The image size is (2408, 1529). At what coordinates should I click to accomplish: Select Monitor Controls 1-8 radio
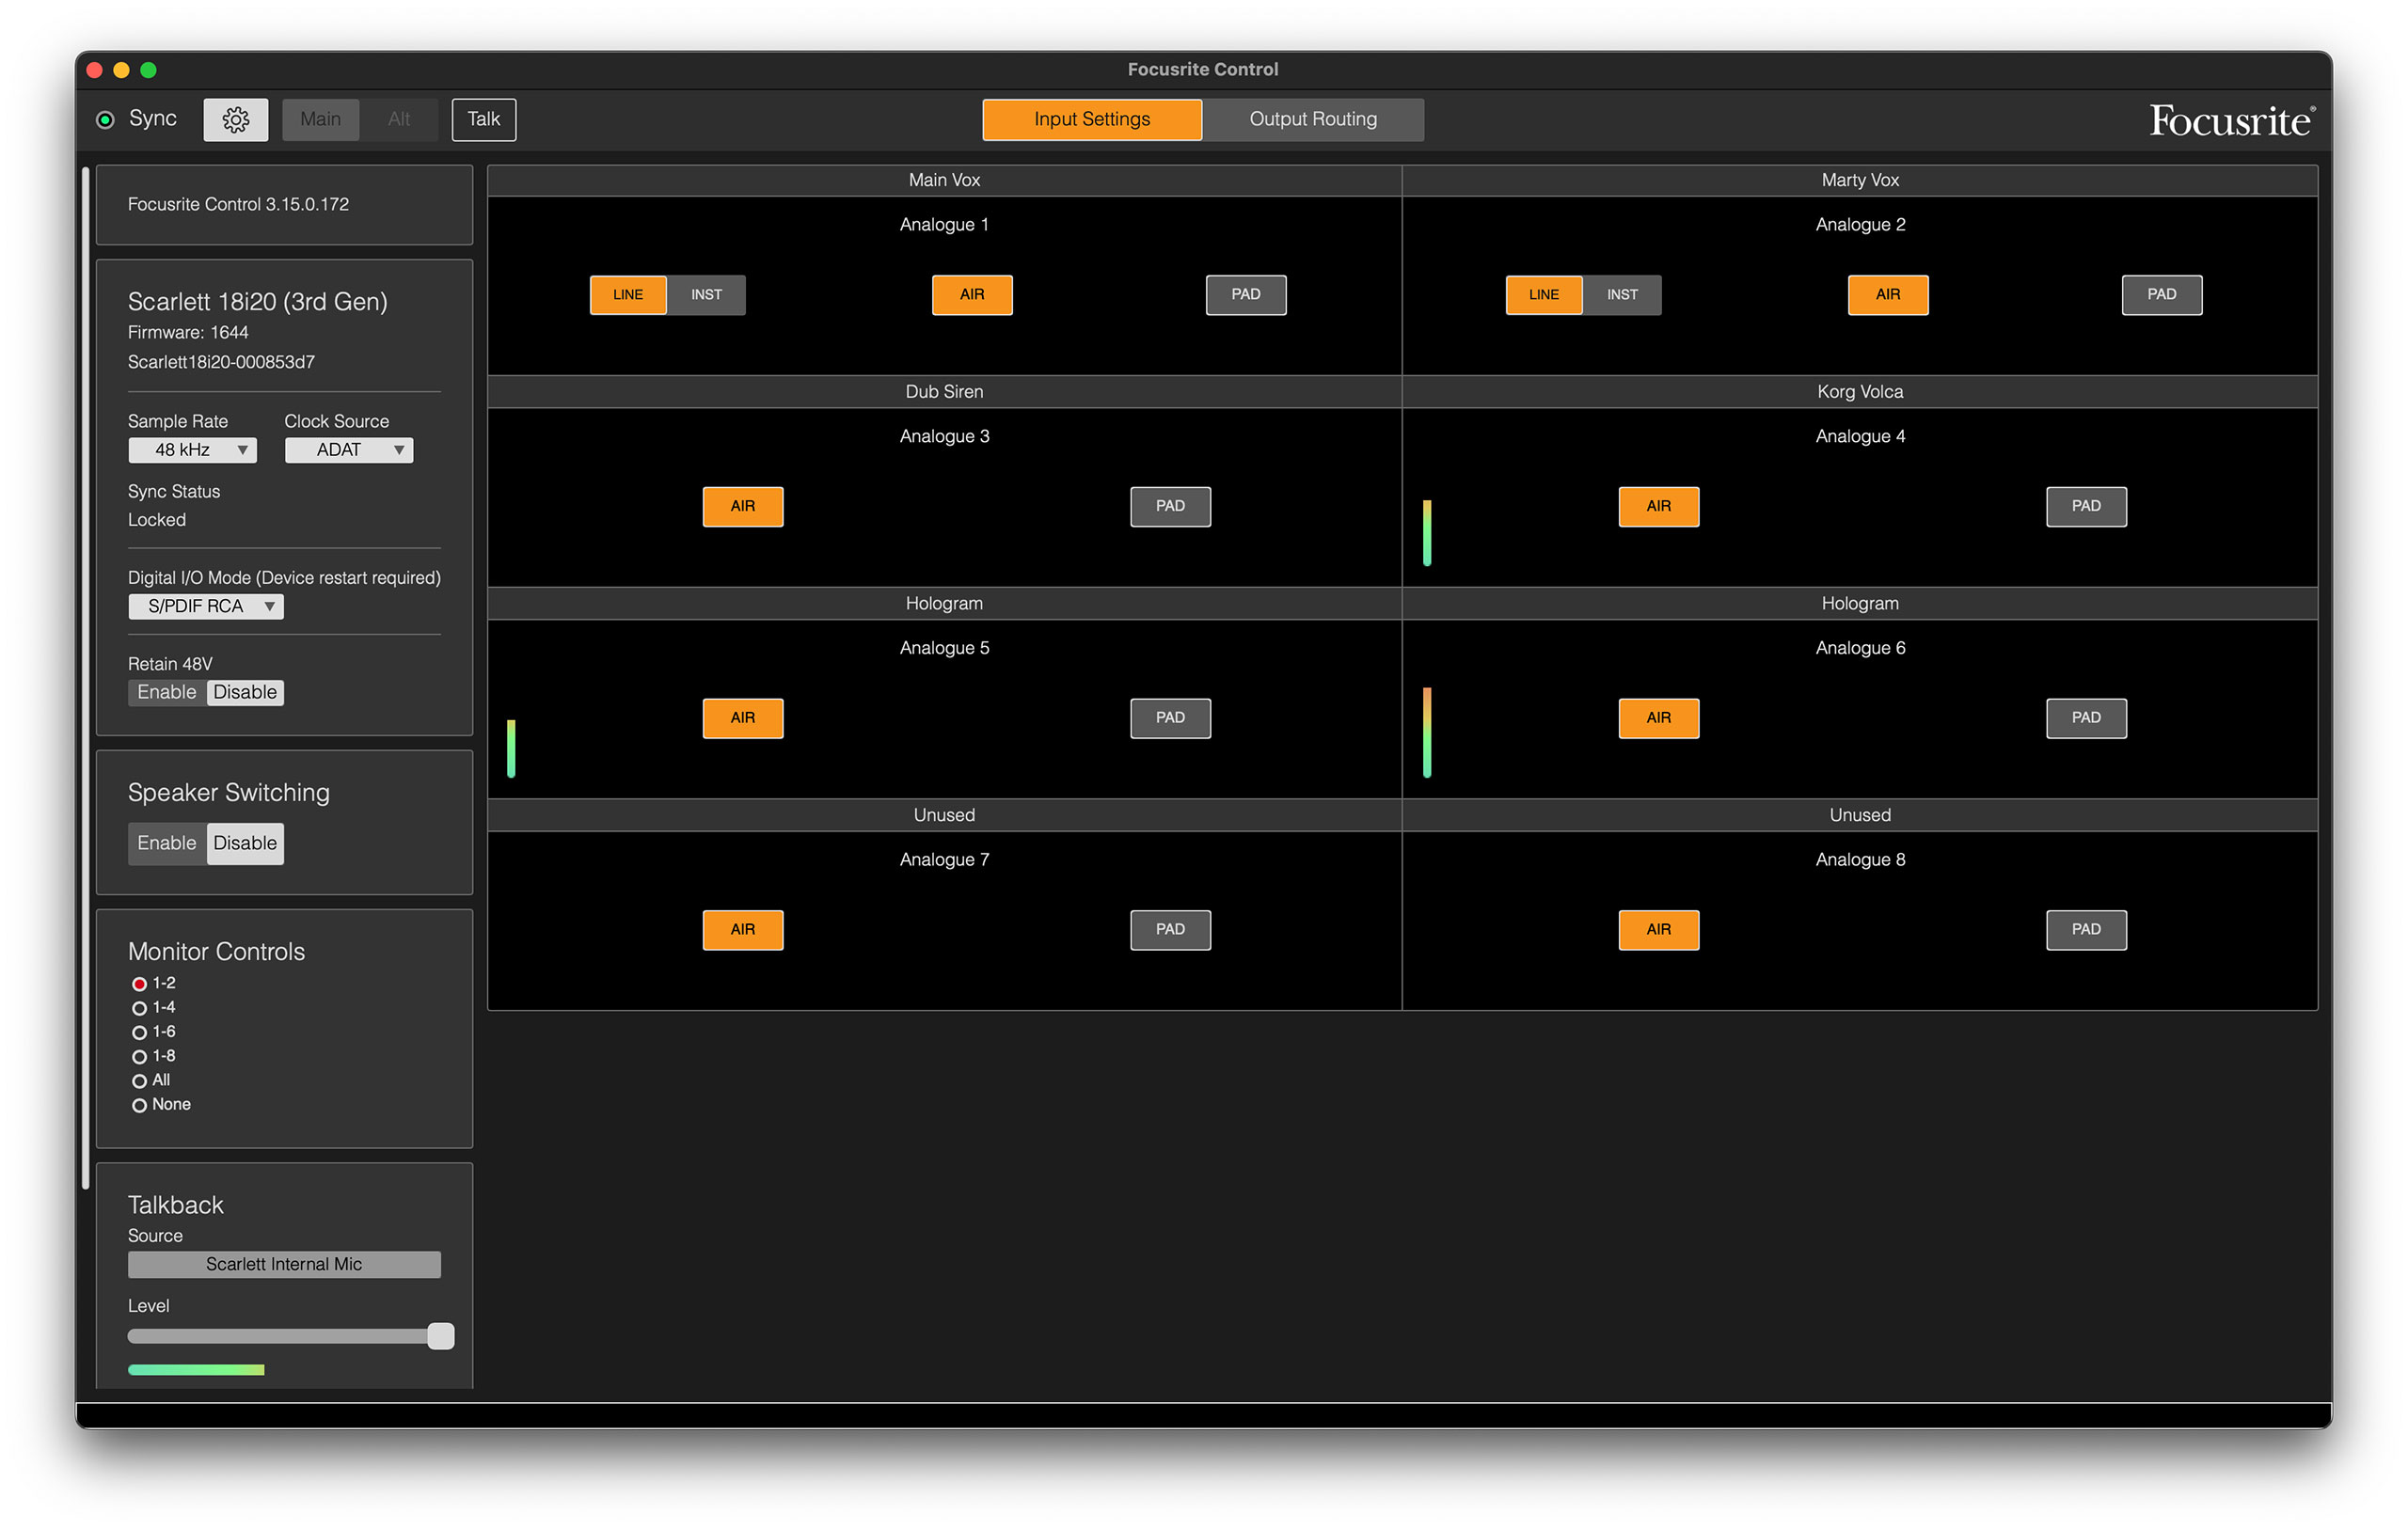coord(140,1056)
